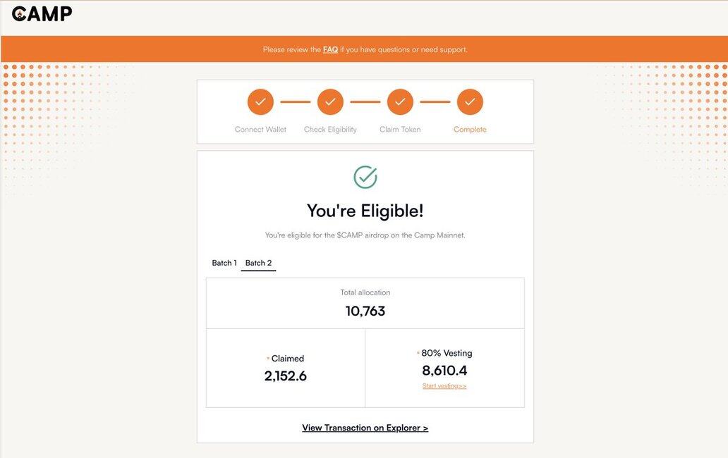
Task: Click the Check Eligibility step label
Action: [330, 130]
